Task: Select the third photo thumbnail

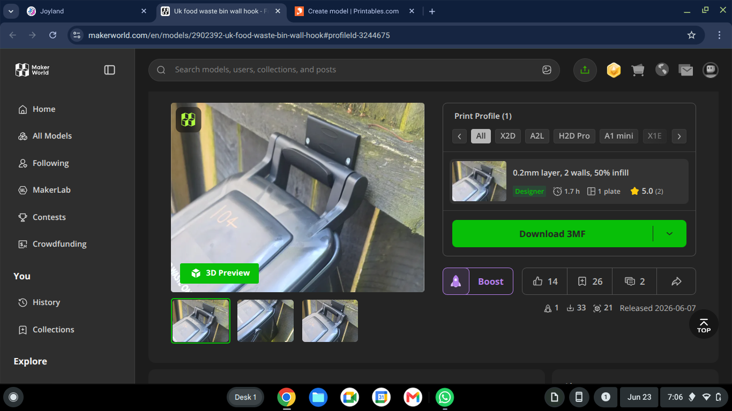Action: click(330, 321)
